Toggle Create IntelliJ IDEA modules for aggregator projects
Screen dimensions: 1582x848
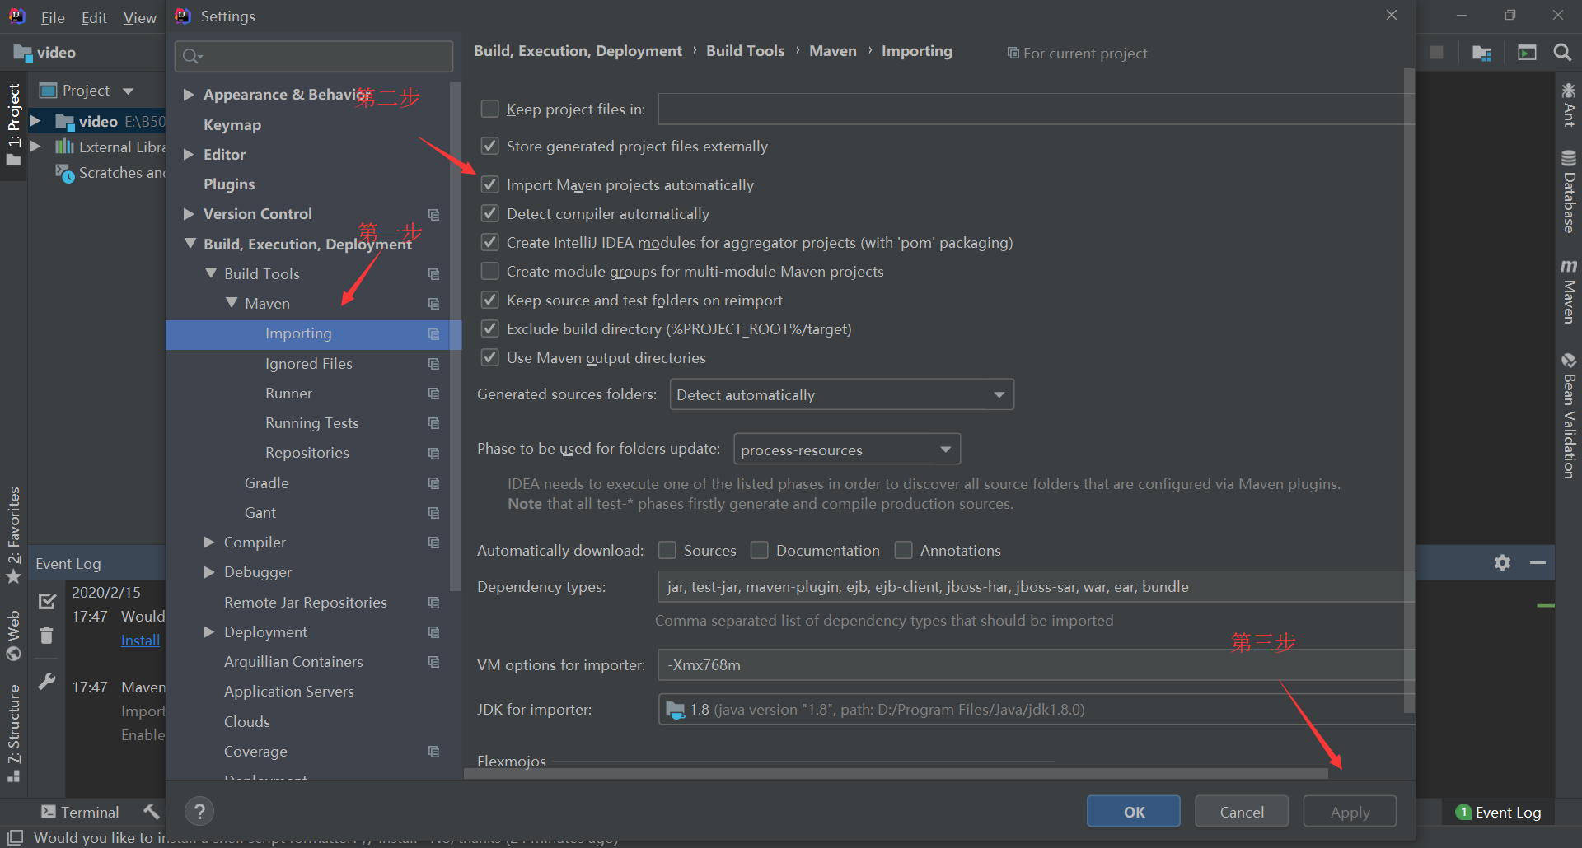pyautogui.click(x=489, y=242)
